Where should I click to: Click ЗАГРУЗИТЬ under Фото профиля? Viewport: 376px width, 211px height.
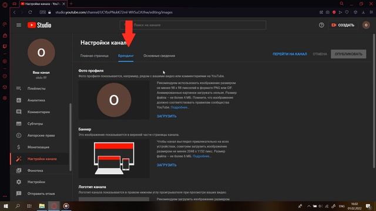166,116
